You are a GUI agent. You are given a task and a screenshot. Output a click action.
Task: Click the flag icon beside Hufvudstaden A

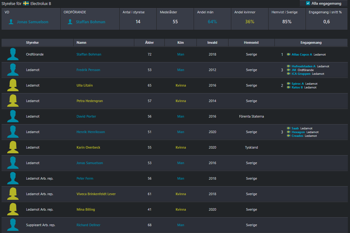(x=289, y=66)
